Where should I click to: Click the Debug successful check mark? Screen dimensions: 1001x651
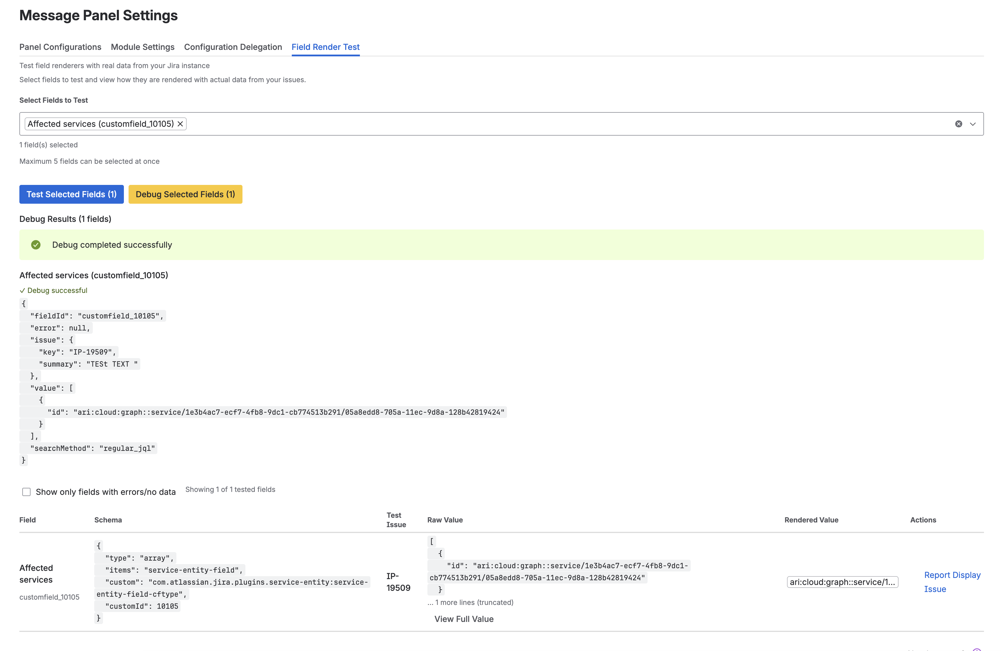22,291
